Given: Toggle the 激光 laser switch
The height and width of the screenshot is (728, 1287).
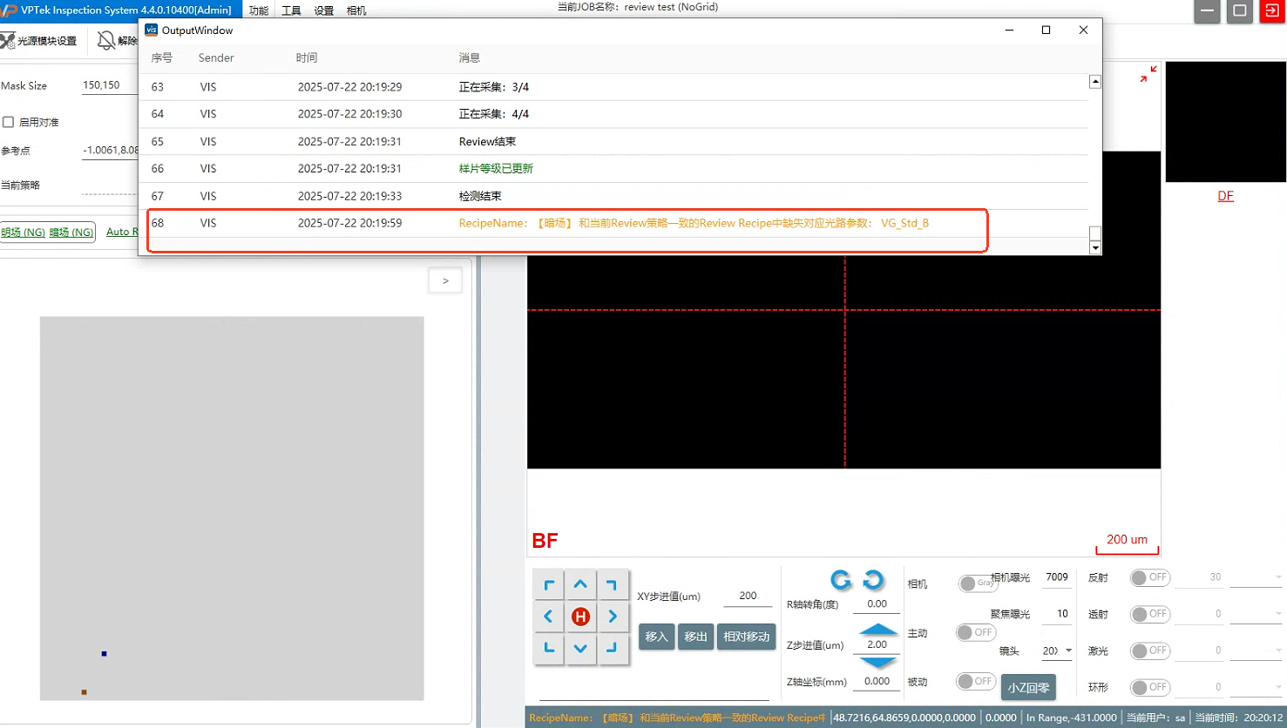Looking at the screenshot, I should (x=1149, y=650).
